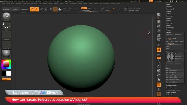The image size is (187, 105).
Task: Open the Tool menu
Action: pos(101,3)
